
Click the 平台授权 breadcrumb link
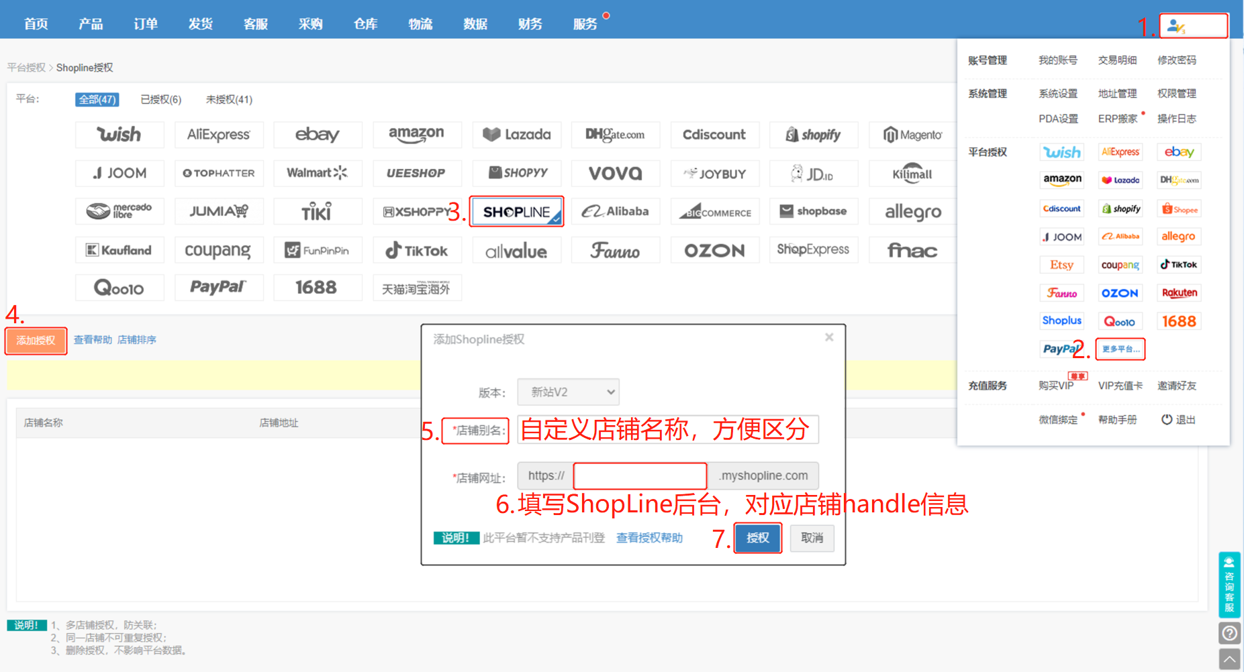(26, 68)
